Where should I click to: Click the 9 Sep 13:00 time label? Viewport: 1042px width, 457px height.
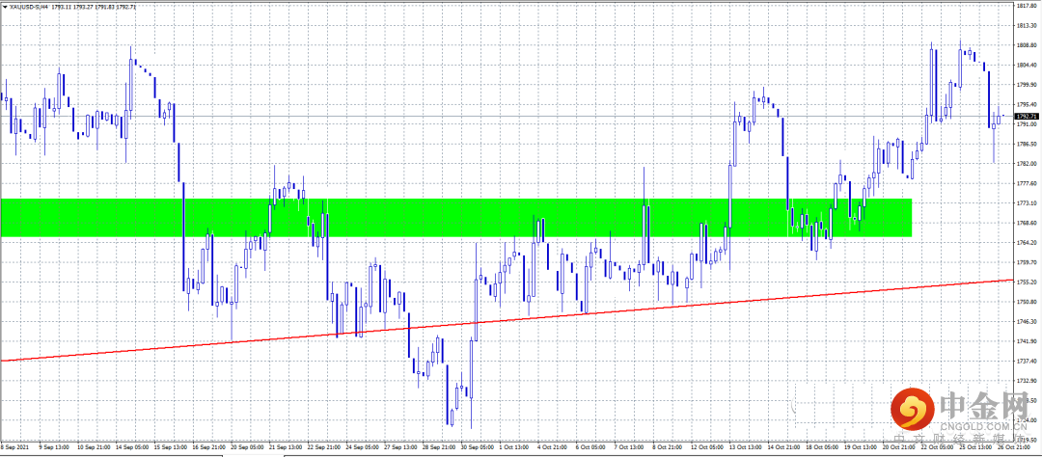point(53,447)
